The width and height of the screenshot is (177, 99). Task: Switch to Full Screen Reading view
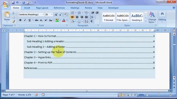tap(124, 95)
